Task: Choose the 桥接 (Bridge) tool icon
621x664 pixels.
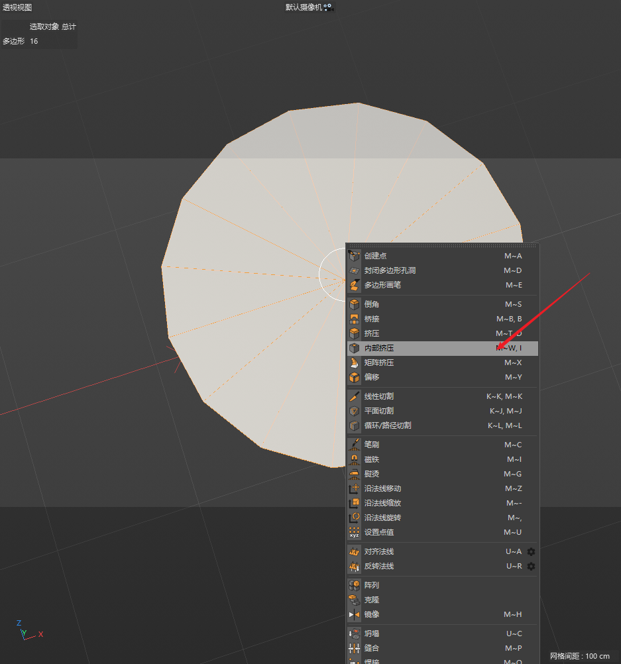Action: point(355,319)
